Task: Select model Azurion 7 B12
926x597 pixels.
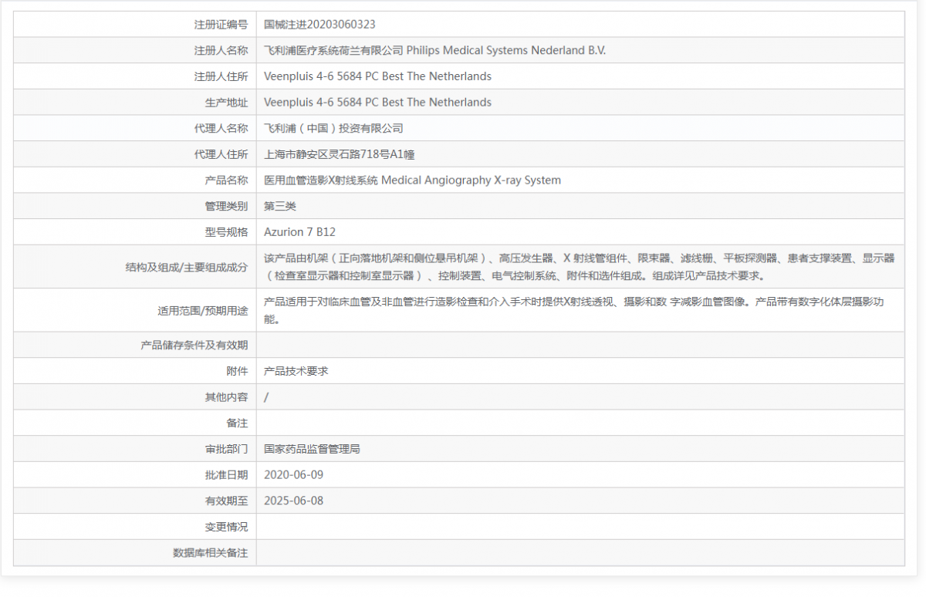Action: click(299, 232)
